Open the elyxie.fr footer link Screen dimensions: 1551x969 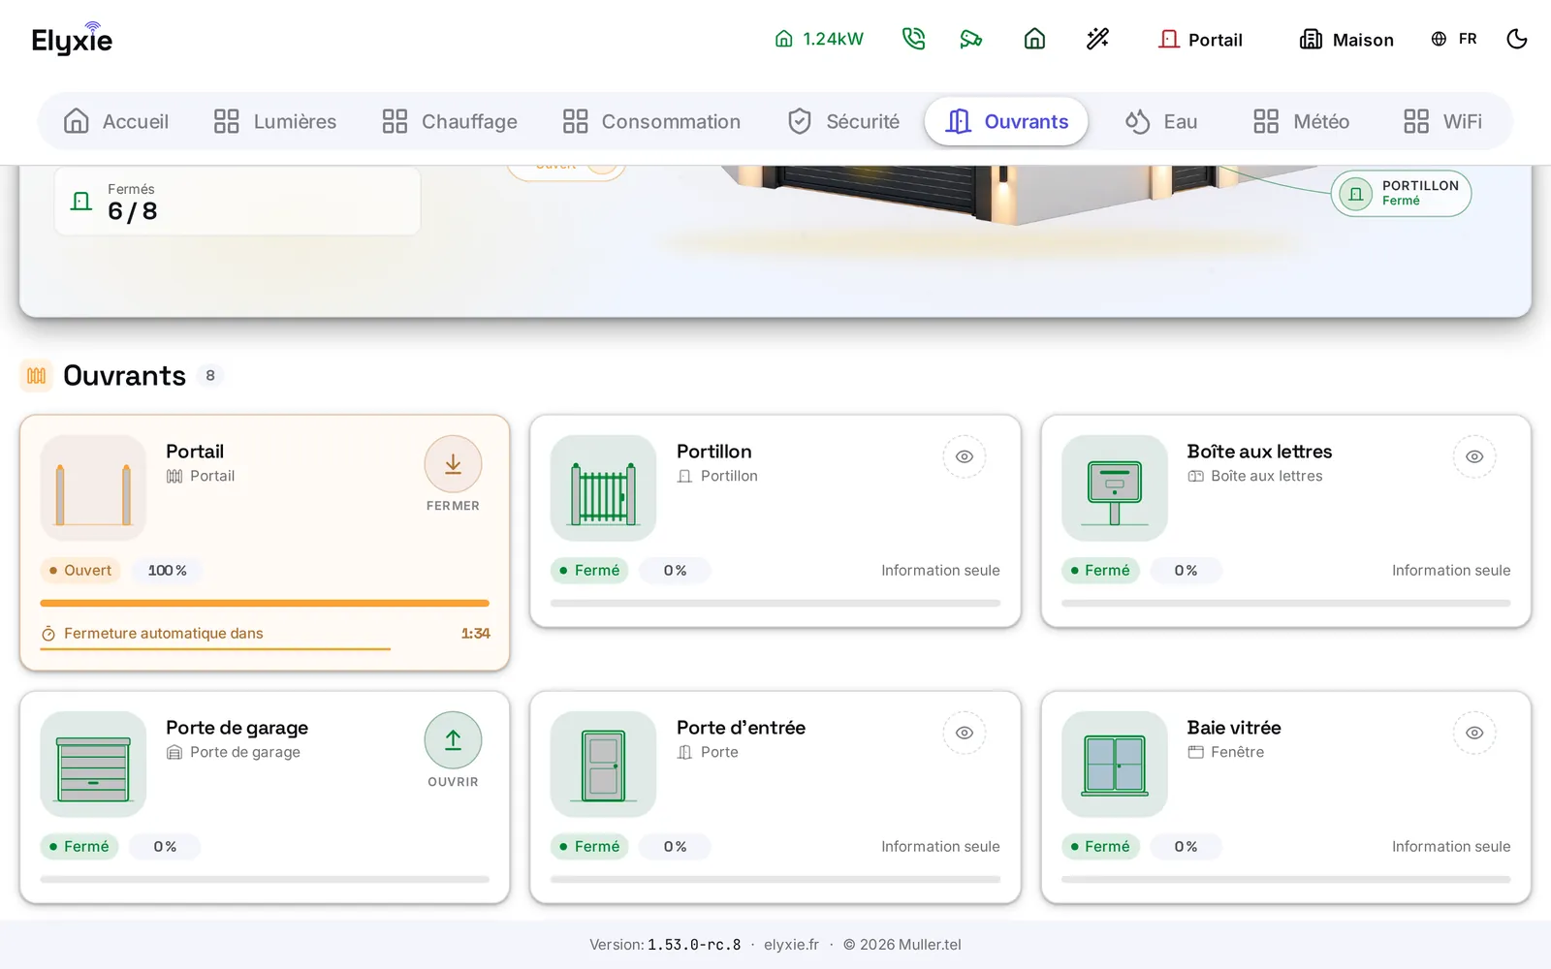click(791, 945)
